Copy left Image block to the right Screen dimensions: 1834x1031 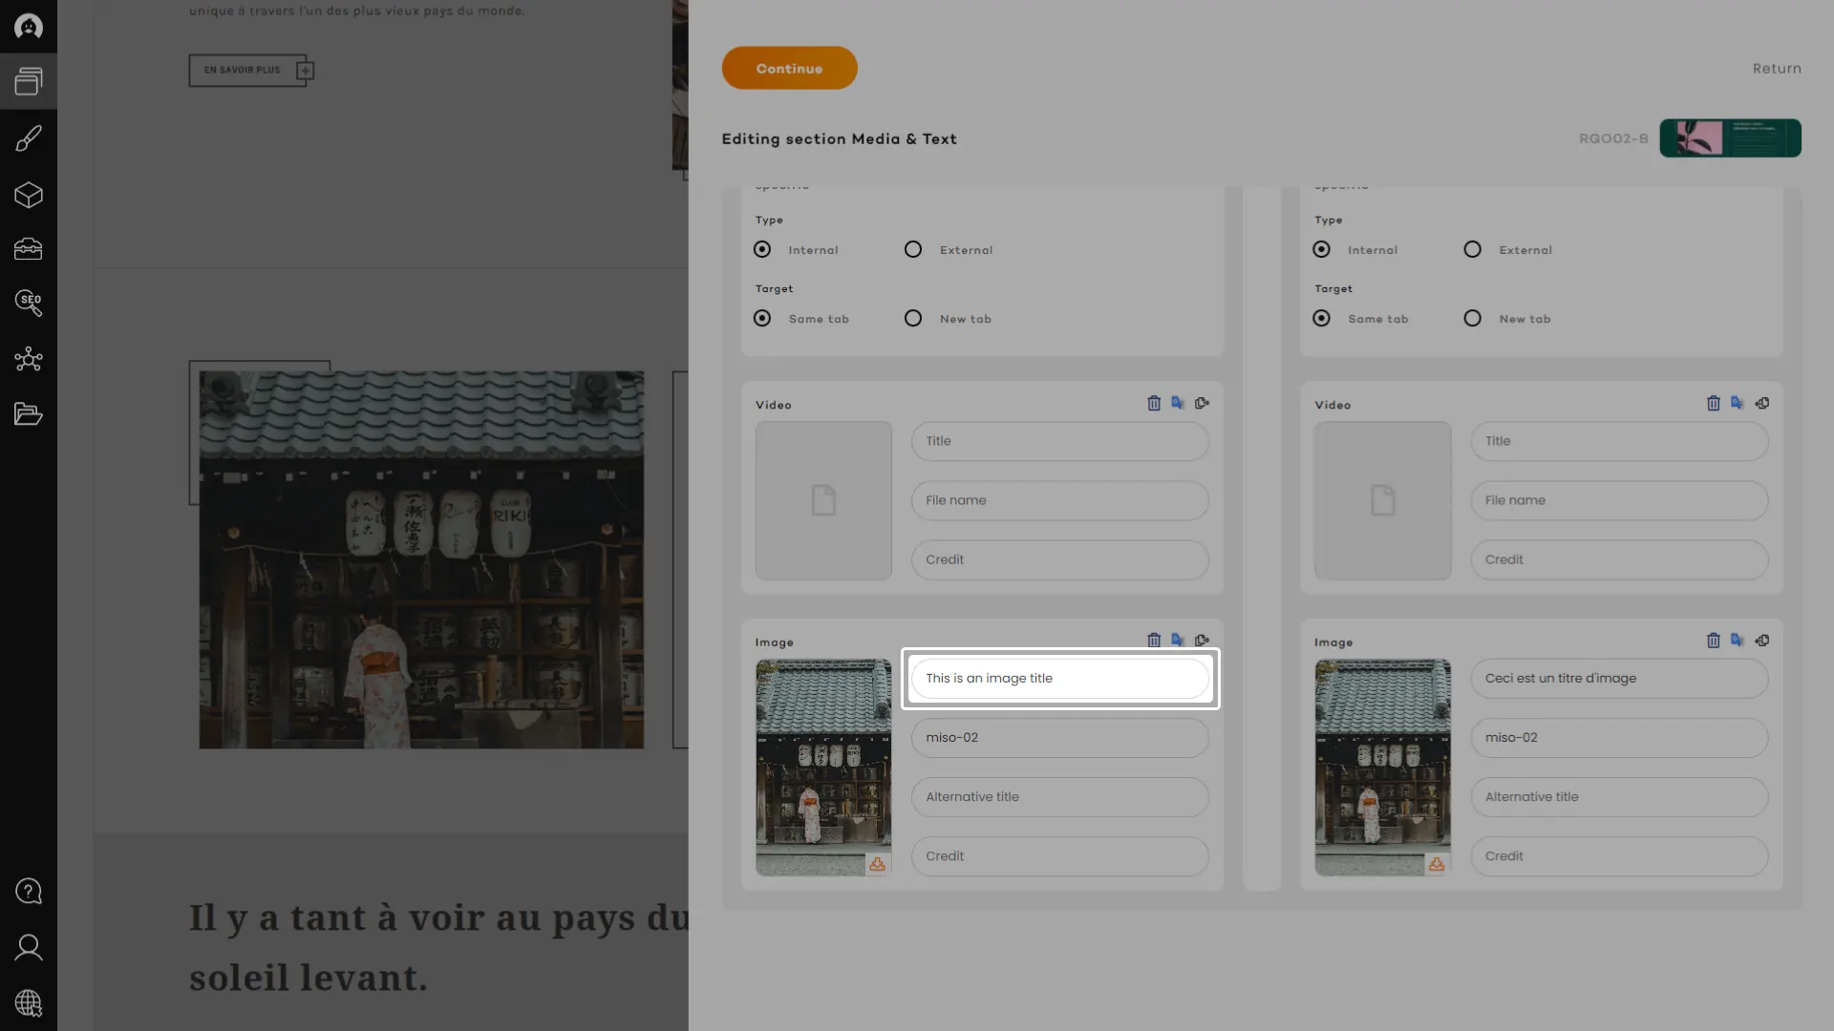pos(1202,641)
